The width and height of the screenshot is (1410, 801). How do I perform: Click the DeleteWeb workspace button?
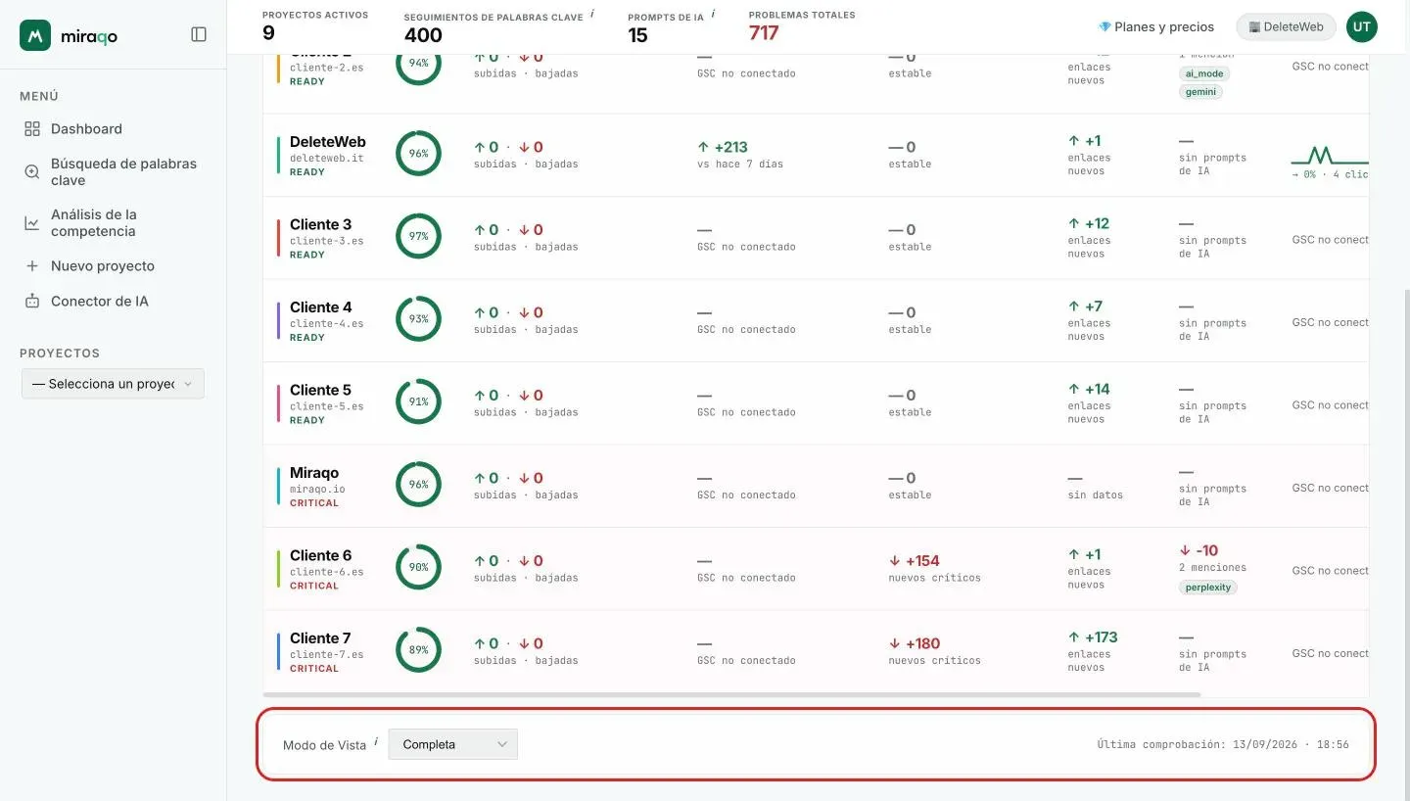[x=1287, y=27]
